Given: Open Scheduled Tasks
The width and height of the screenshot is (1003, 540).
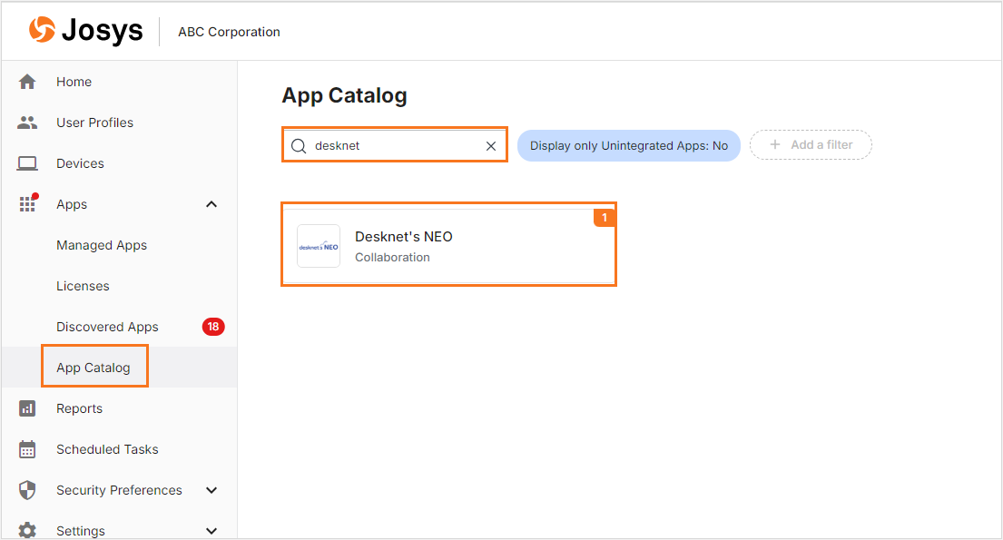Looking at the screenshot, I should pos(107,449).
